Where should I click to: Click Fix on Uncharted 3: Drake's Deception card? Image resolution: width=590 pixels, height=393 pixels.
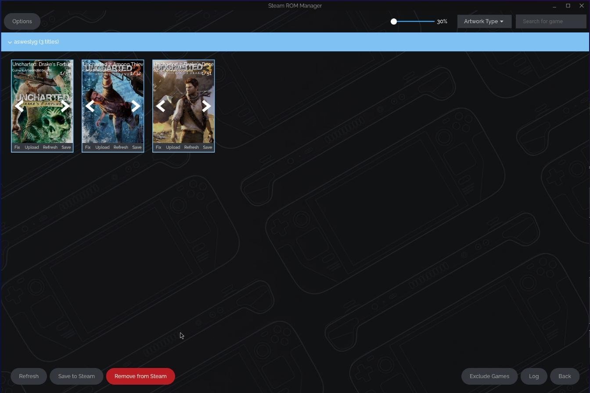click(x=158, y=147)
